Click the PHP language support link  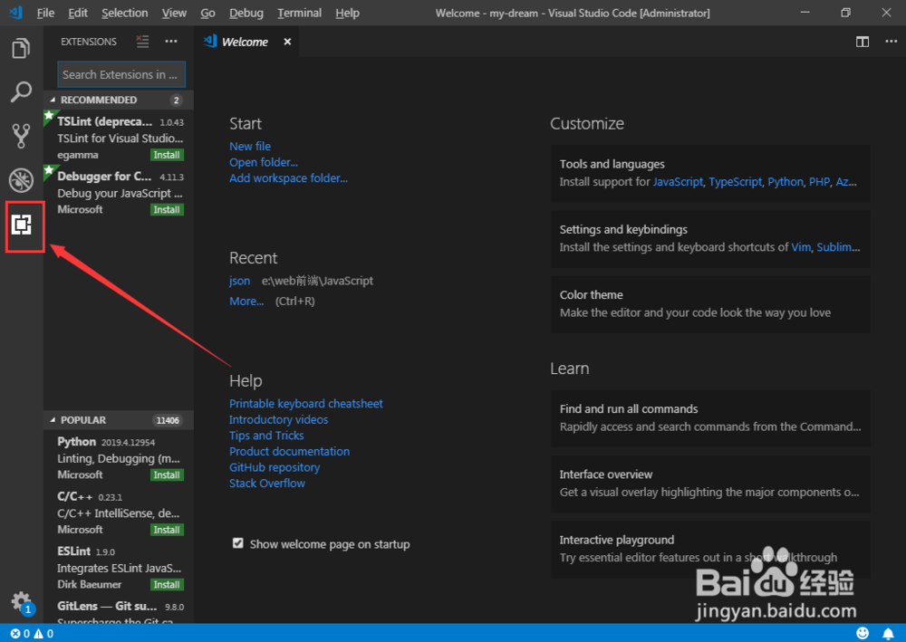(819, 182)
